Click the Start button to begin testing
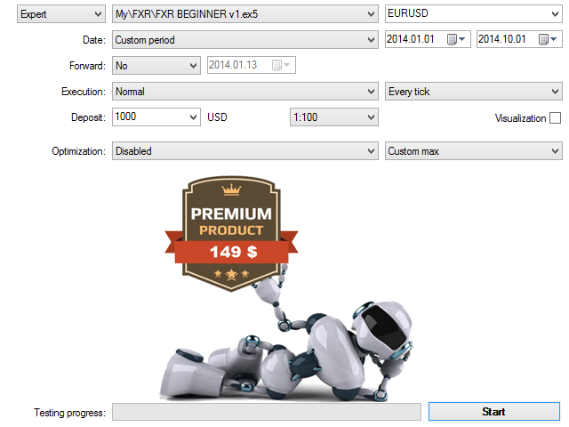Viewport: 569px width, 427px height. (494, 411)
